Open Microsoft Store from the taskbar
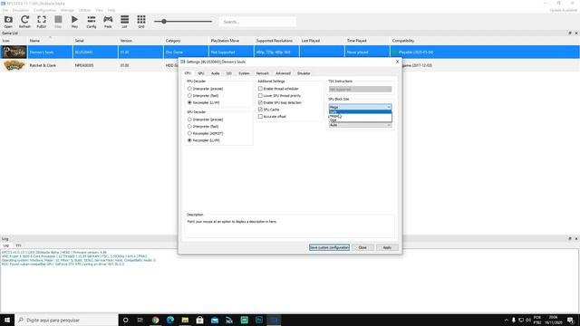This screenshot has height=326, width=580. point(199,320)
